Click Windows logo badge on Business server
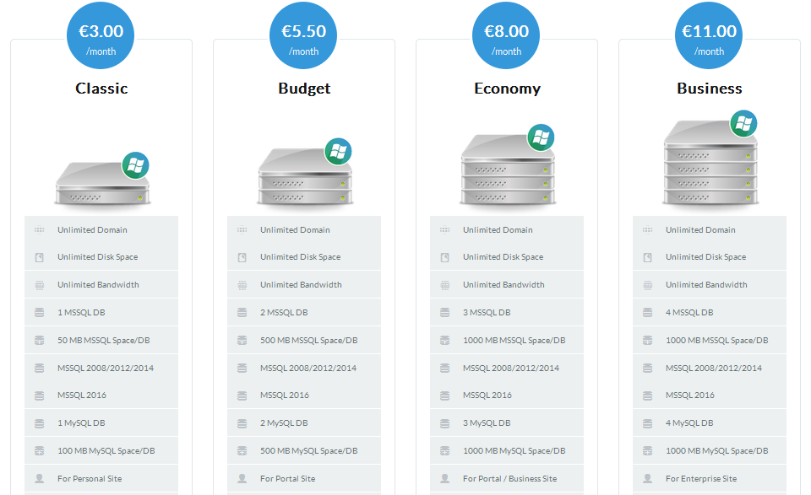 pos(743,123)
